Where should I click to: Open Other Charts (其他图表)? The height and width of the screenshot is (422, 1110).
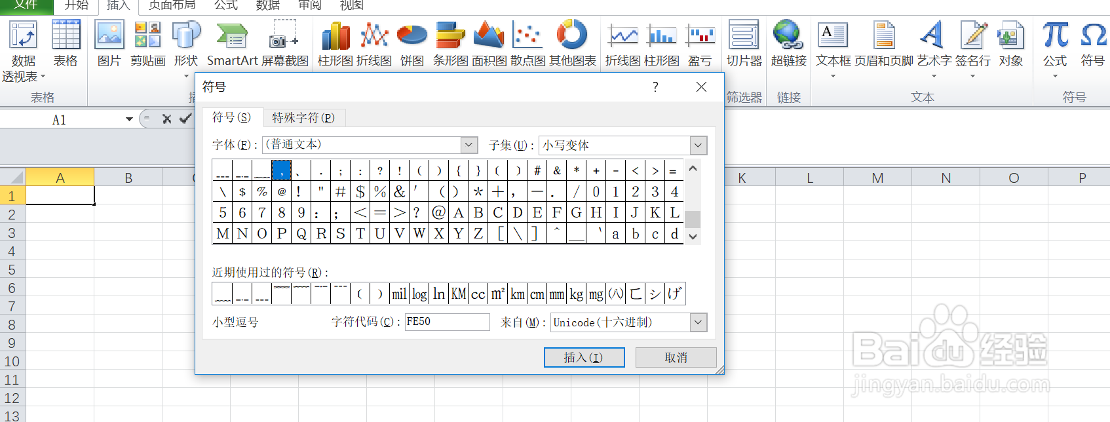point(573,44)
